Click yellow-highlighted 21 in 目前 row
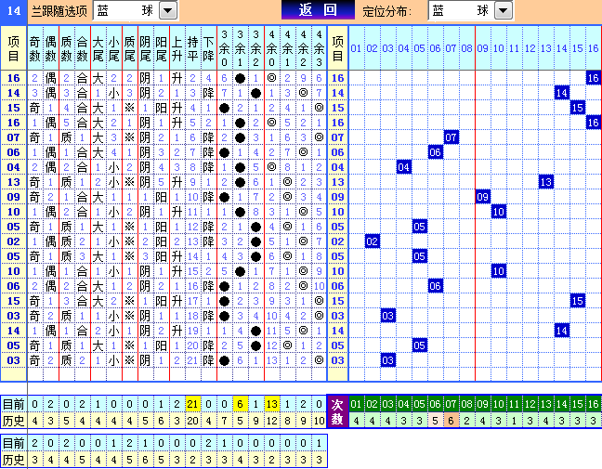This screenshot has height=469, width=602. coord(192,404)
